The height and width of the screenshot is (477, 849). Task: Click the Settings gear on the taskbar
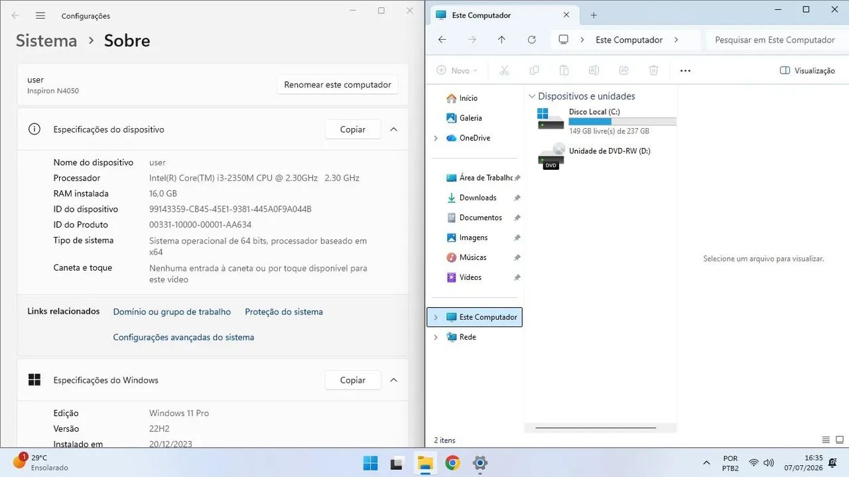click(480, 463)
